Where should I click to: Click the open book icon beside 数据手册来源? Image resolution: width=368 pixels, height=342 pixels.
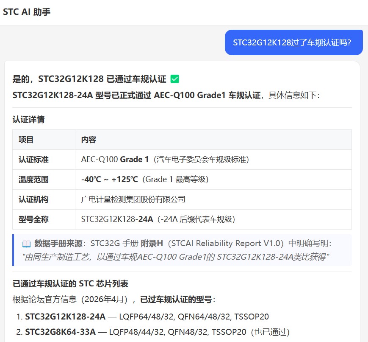[26, 244]
